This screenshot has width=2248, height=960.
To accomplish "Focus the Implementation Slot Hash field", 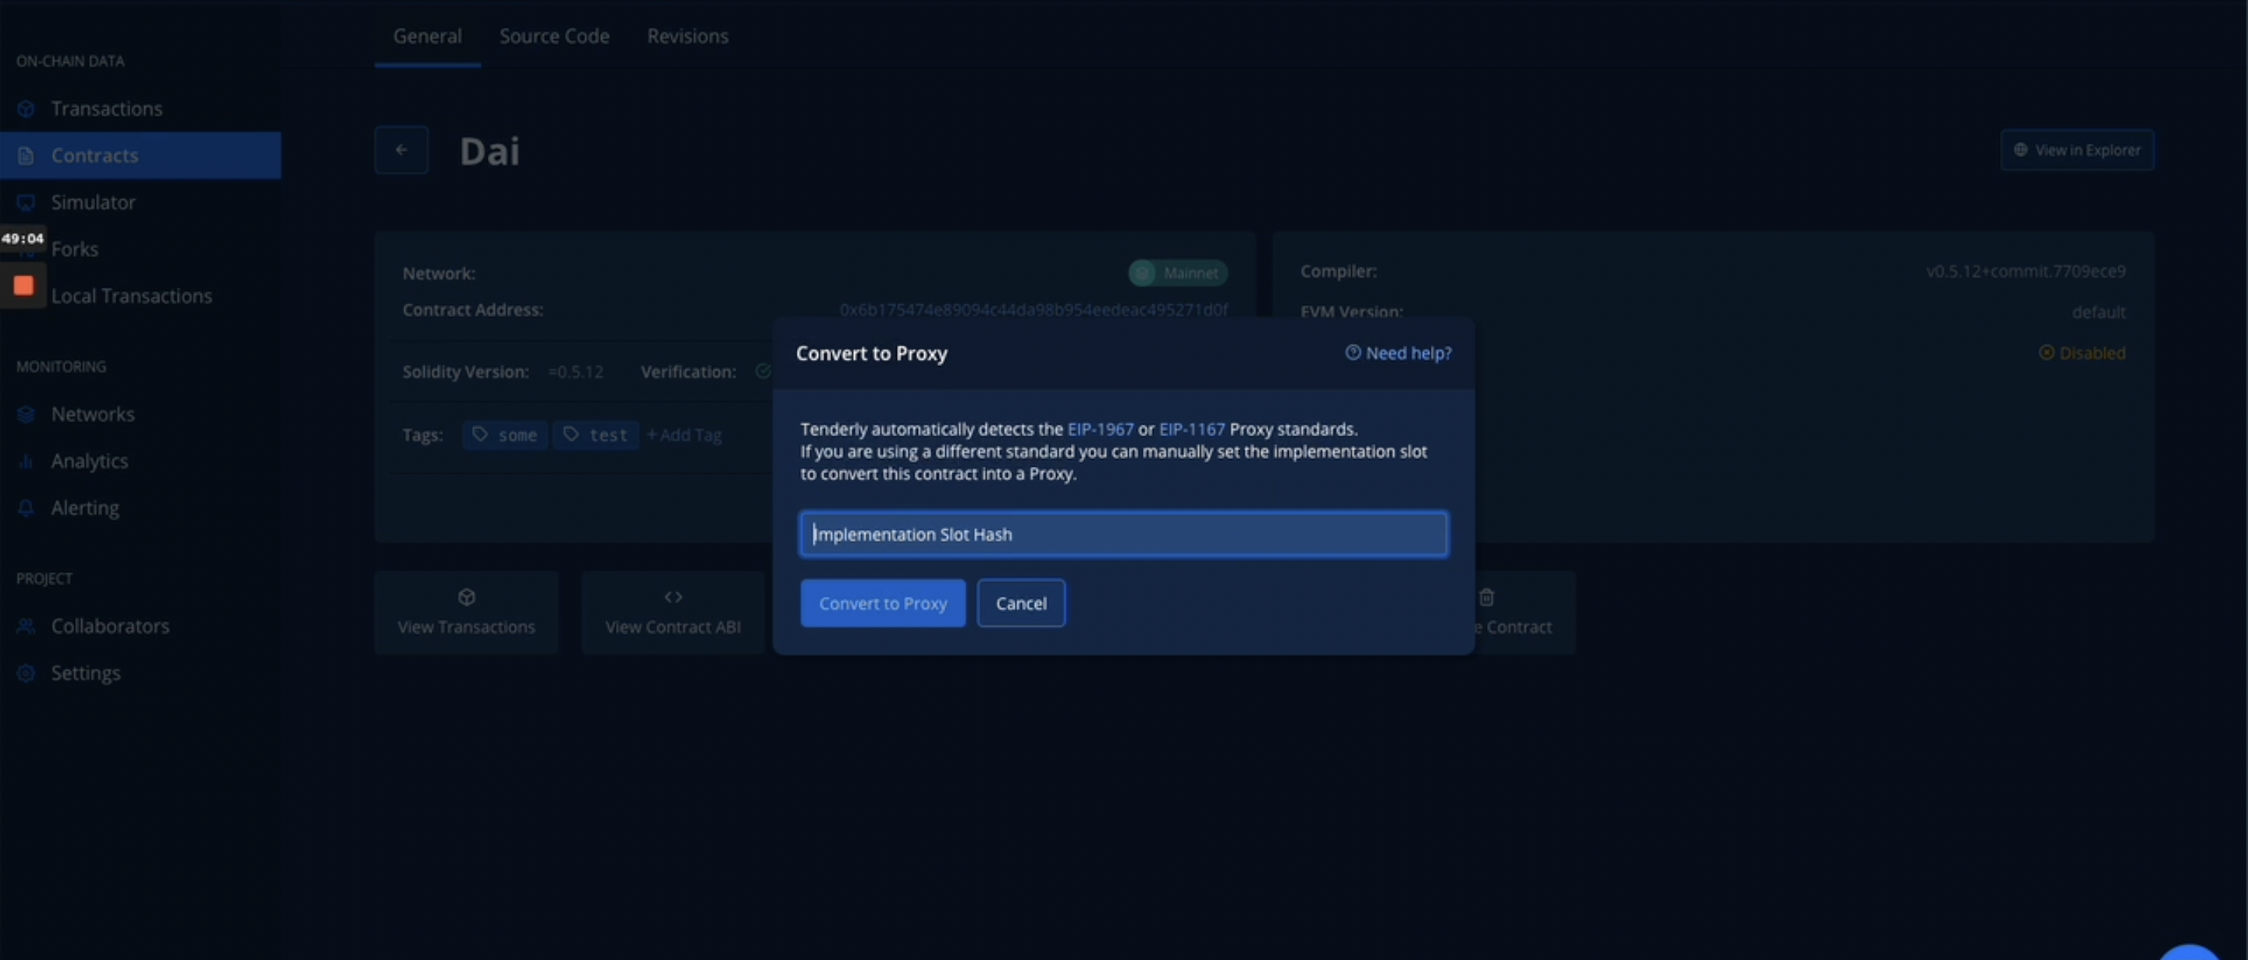I will (x=1123, y=534).
